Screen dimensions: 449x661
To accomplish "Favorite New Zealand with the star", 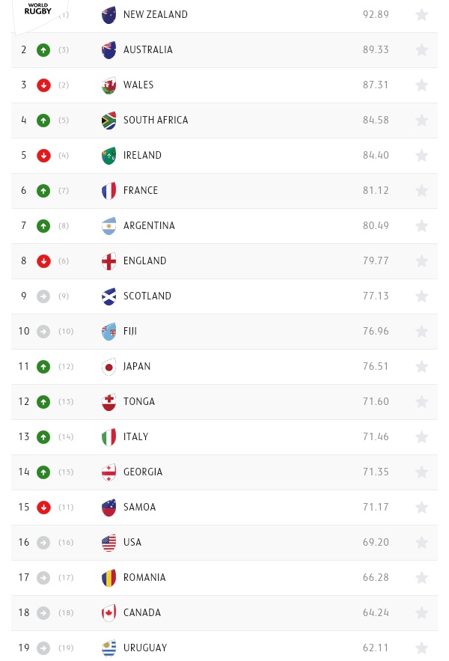I will pyautogui.click(x=421, y=15).
